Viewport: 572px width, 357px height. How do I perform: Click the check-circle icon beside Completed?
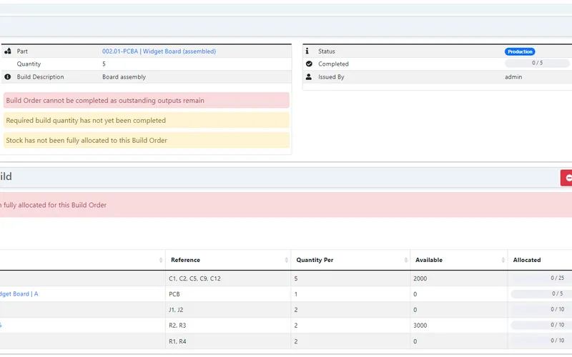(x=309, y=64)
